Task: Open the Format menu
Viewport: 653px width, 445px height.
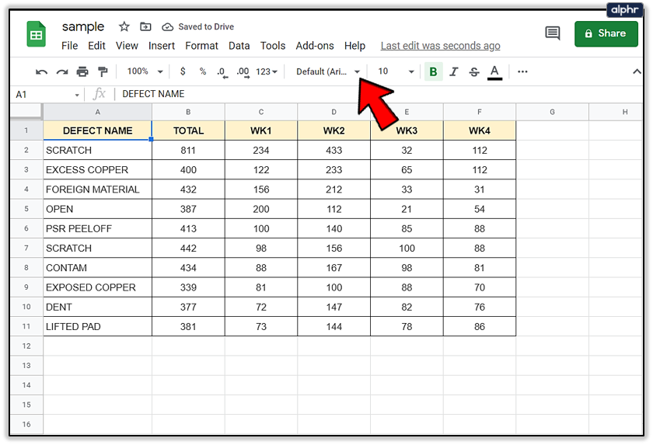Action: 201,46
